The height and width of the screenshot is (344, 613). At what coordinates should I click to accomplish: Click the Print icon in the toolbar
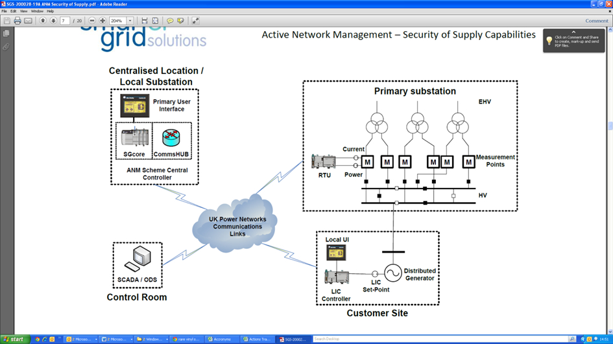(x=18, y=21)
